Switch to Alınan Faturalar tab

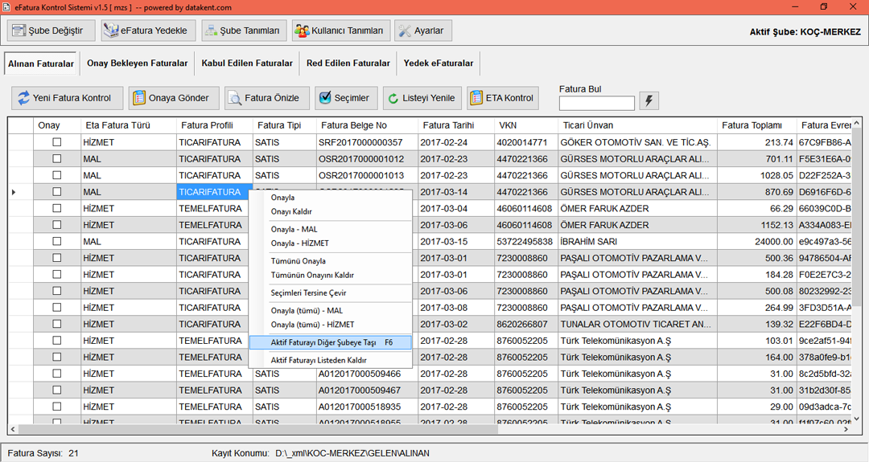click(41, 63)
